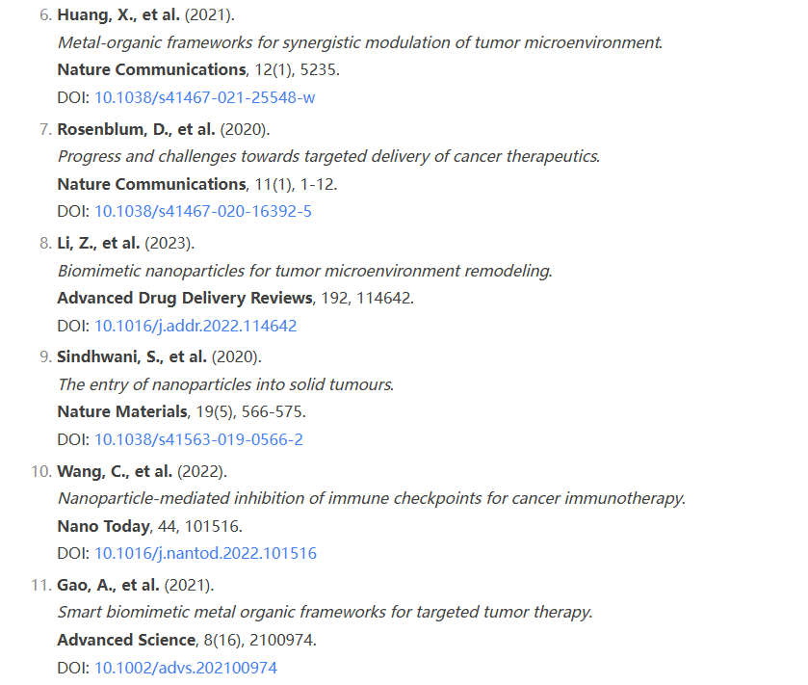Click author name Gao, A., et al.
808x685 pixels.
pos(108,586)
